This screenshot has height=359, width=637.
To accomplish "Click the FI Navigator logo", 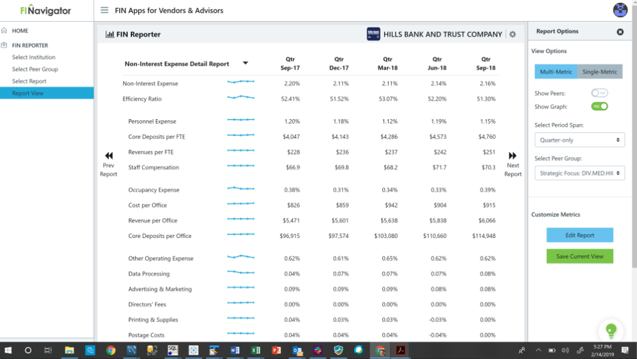I will [45, 10].
